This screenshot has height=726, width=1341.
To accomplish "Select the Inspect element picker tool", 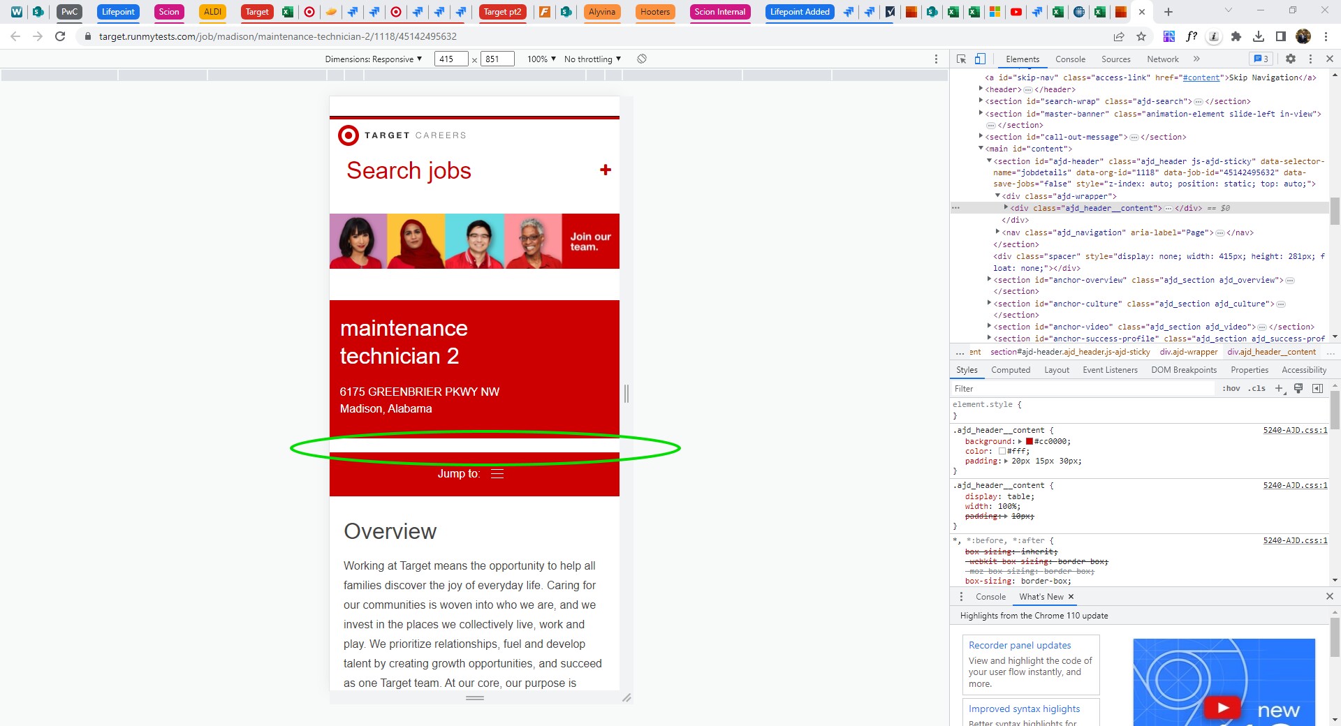I will click(962, 59).
